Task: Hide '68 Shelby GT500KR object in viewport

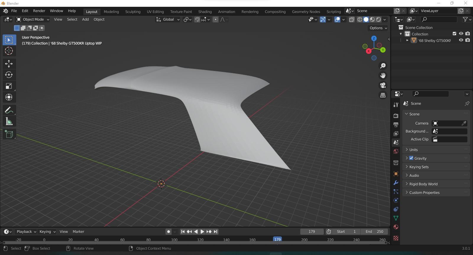Action: pyautogui.click(x=461, y=40)
